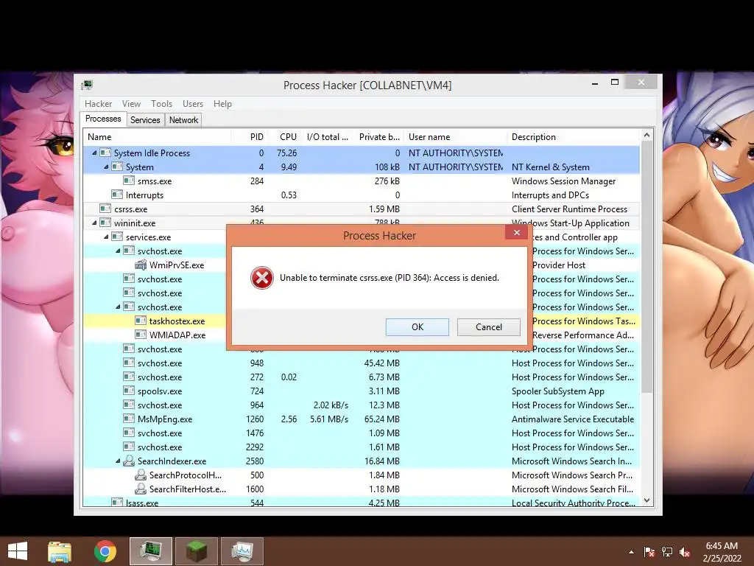The image size is (754, 566).
Task: Select the svchost.exe row with PID 2292
Action: pyautogui.click(x=362, y=447)
